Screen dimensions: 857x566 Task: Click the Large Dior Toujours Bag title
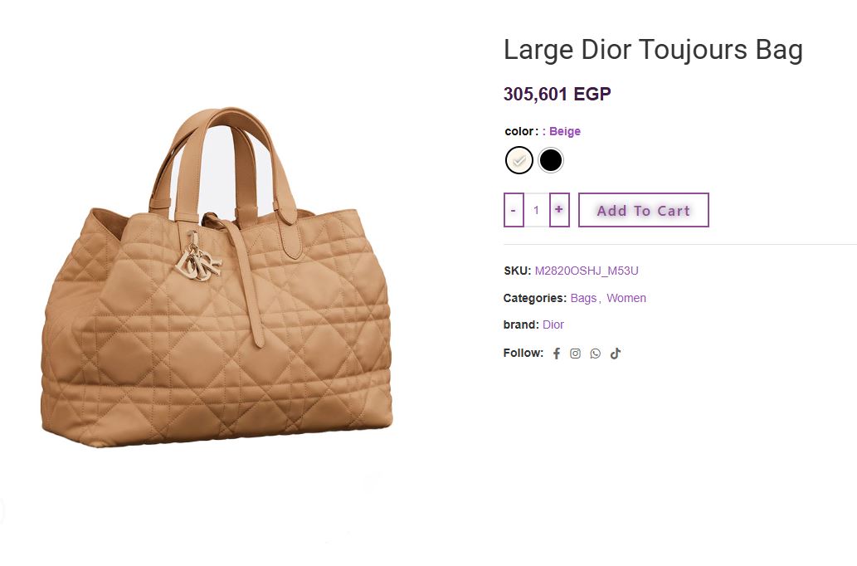653,50
